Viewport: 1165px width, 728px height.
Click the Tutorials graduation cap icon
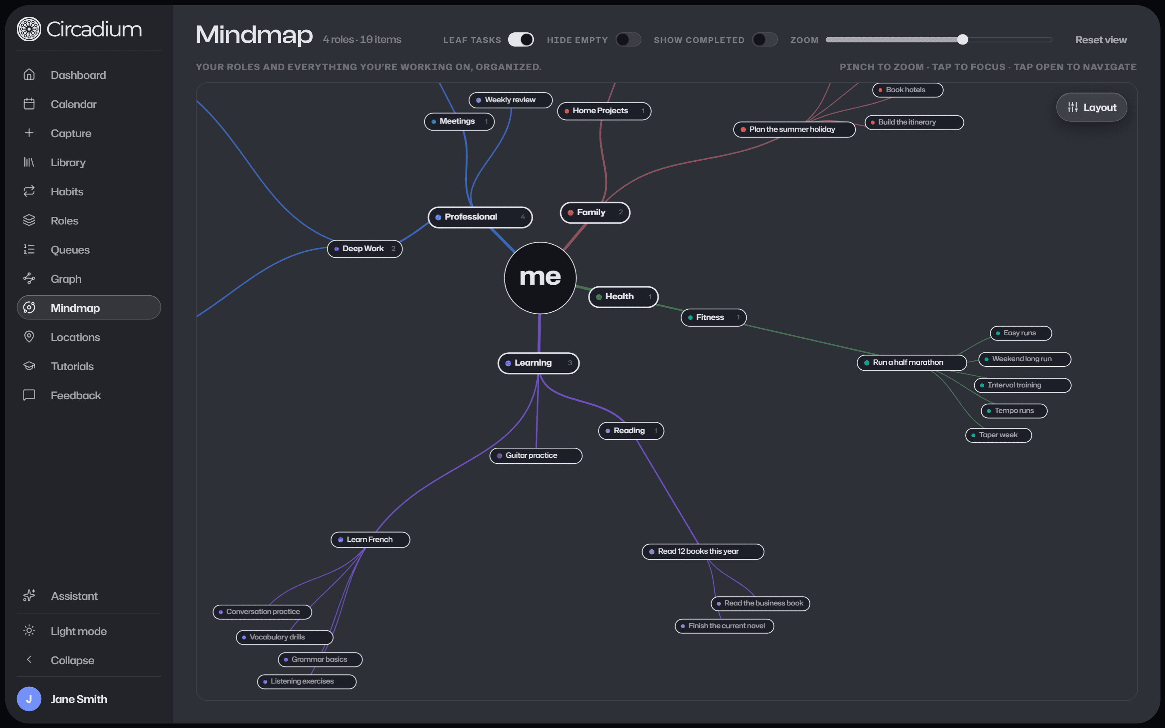tap(29, 366)
